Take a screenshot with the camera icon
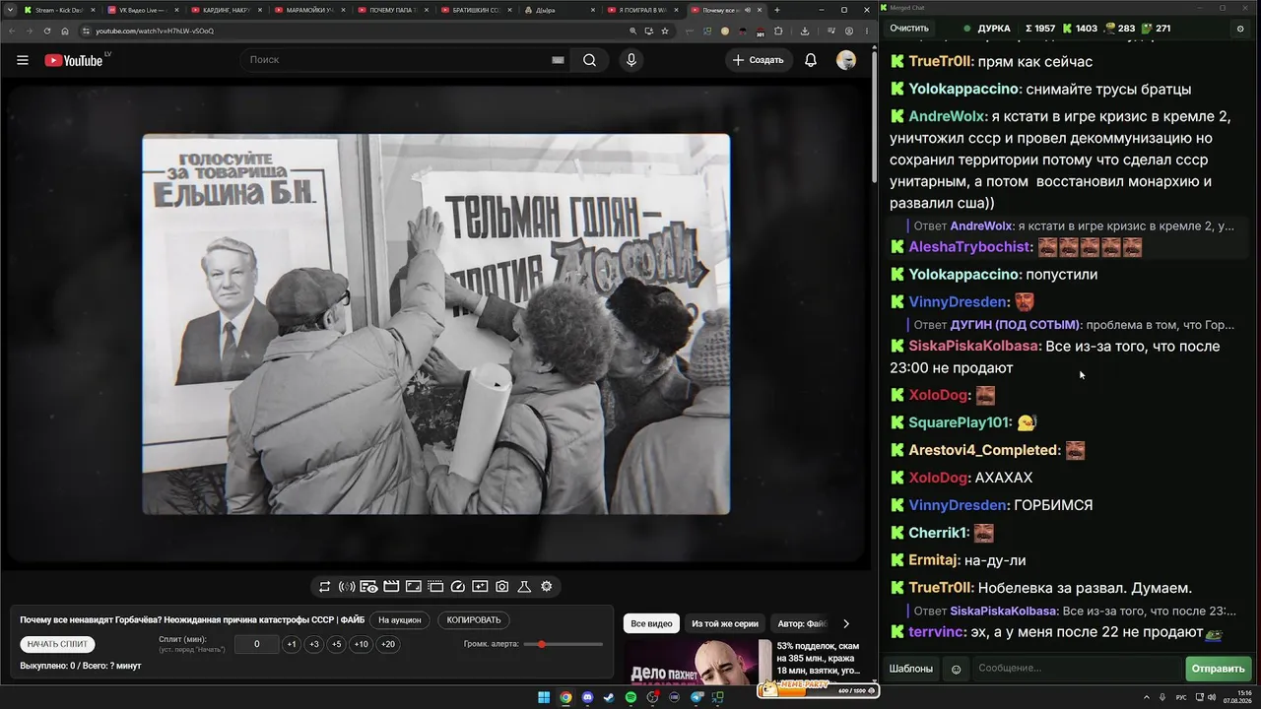Image resolution: width=1261 pixels, height=709 pixels. click(x=502, y=586)
